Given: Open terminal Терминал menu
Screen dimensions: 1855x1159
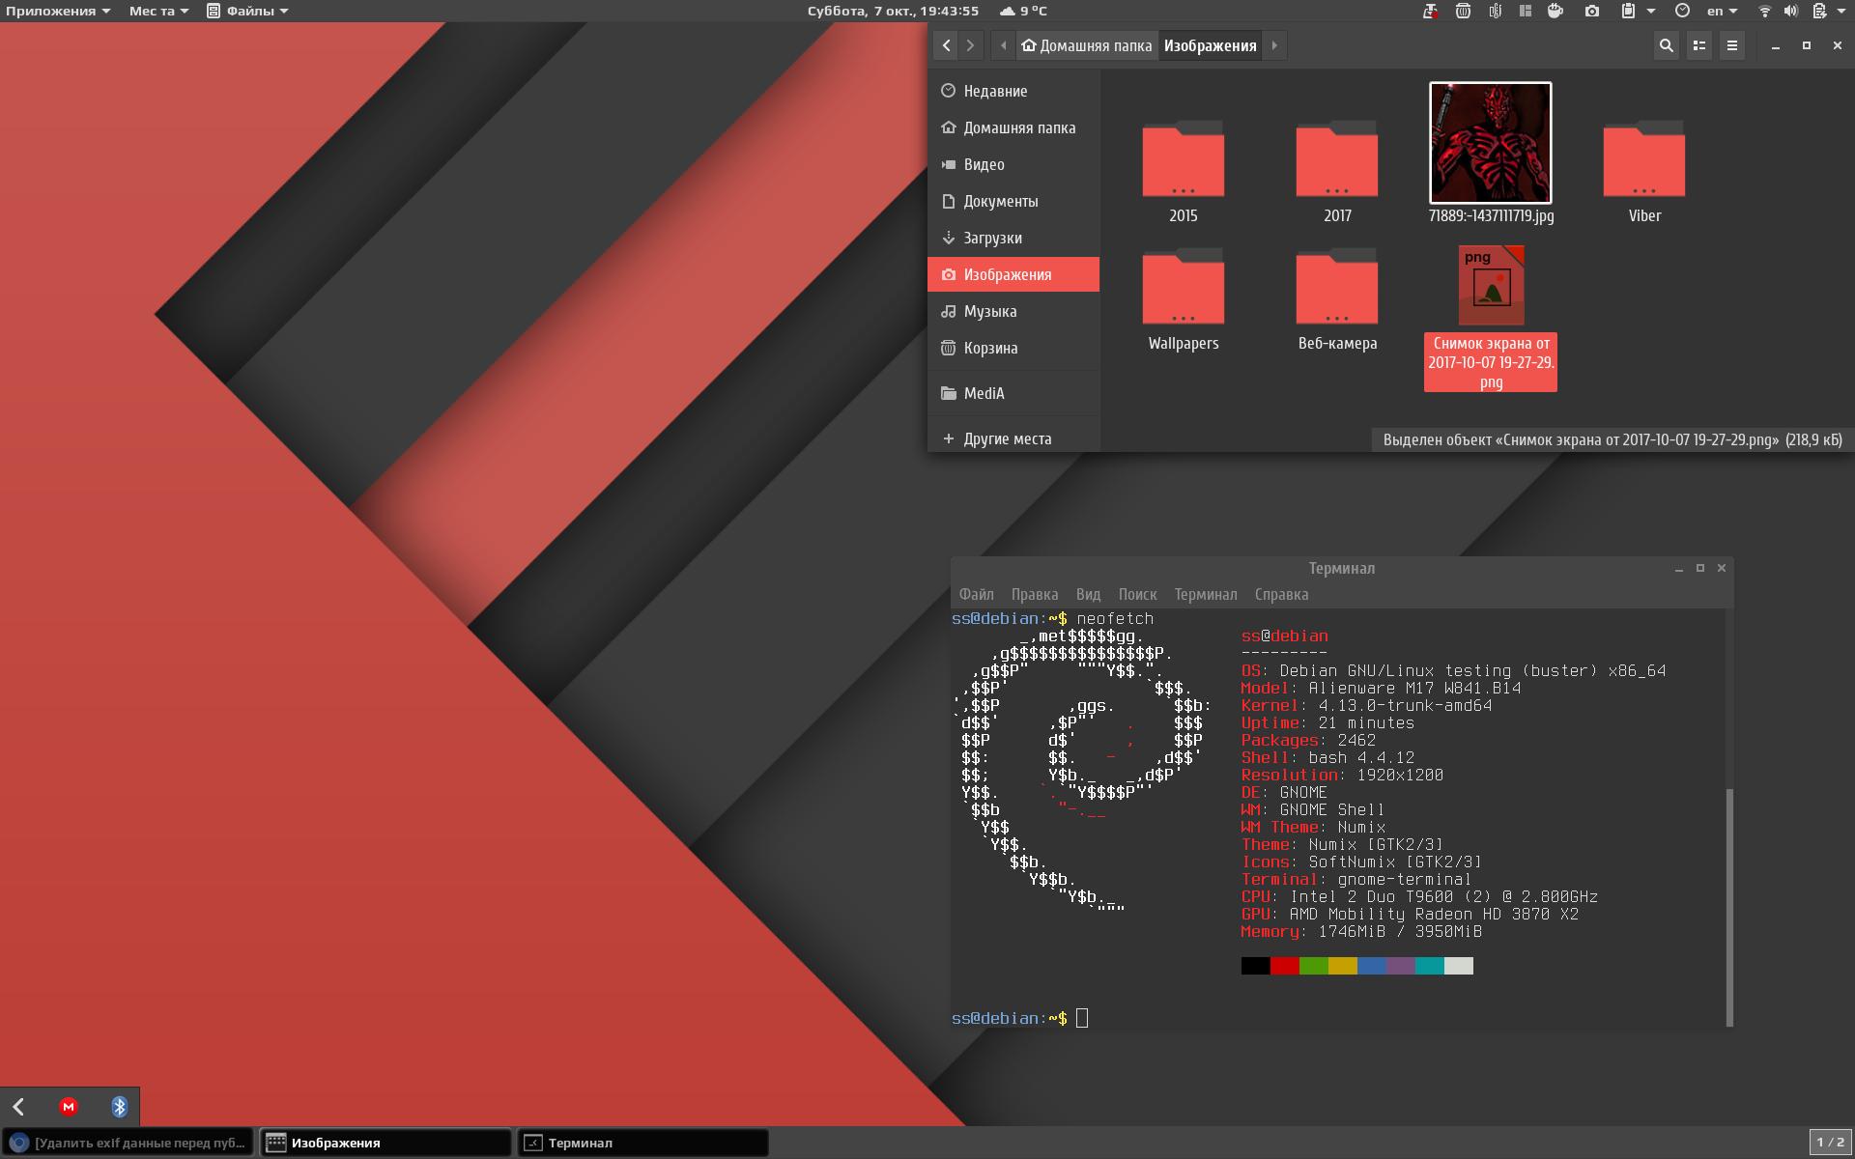Looking at the screenshot, I should 1205,594.
